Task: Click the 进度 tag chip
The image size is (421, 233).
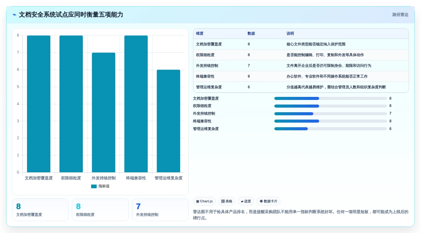Action: click(246, 201)
